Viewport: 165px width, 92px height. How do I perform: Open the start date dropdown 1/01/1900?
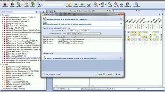[75, 31]
